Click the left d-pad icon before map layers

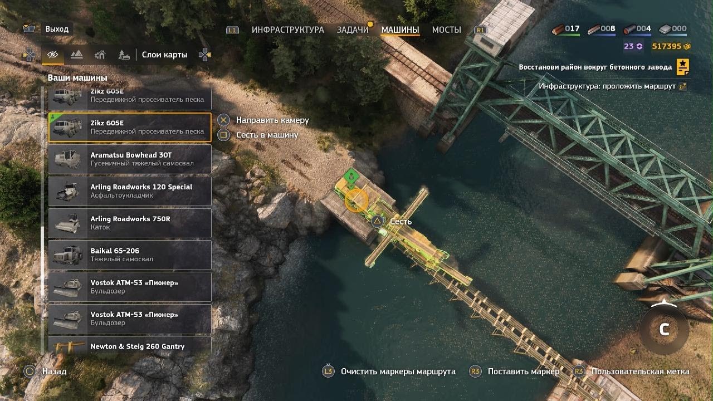(29, 55)
